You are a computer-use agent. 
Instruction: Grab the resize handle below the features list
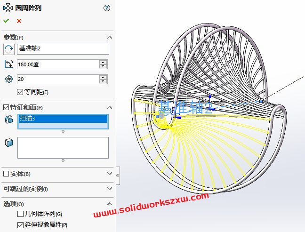click(63, 131)
